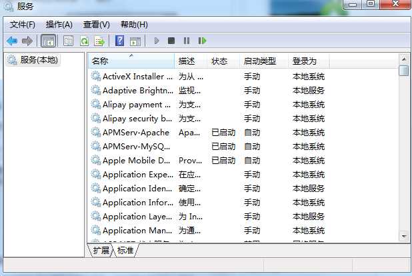This screenshot has width=412, height=276.
Task: Click the Back arrow toolbar icon
Action: [12, 41]
